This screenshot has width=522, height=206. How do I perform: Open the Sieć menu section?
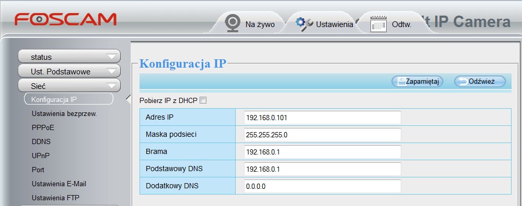(69, 85)
